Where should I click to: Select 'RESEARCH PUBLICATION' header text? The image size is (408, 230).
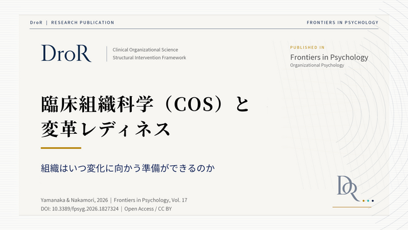(x=83, y=23)
